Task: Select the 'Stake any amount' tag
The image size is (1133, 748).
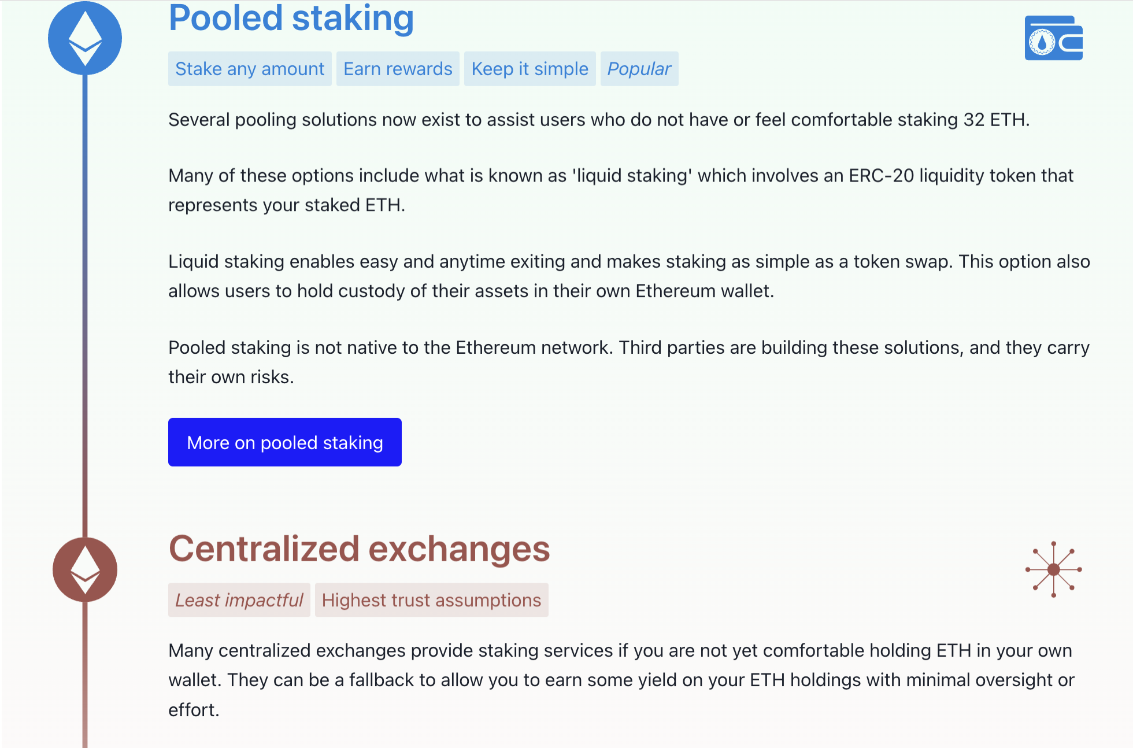Action: pos(250,69)
